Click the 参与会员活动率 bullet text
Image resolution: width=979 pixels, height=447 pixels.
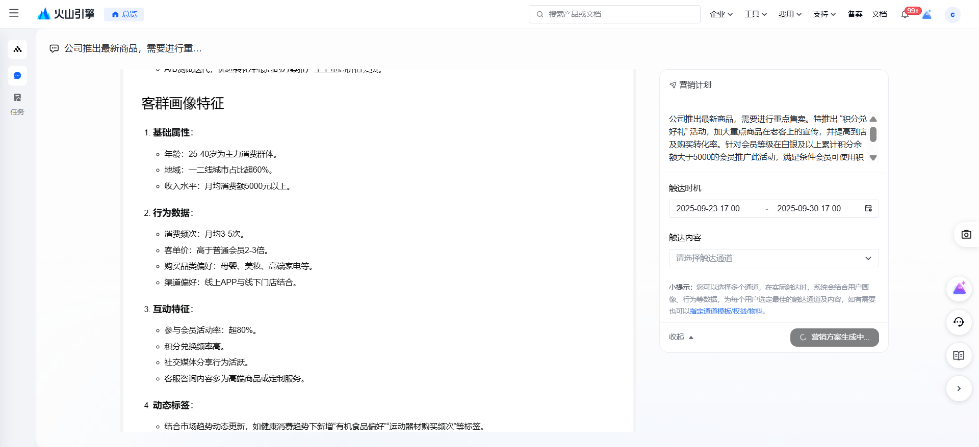[x=212, y=330]
